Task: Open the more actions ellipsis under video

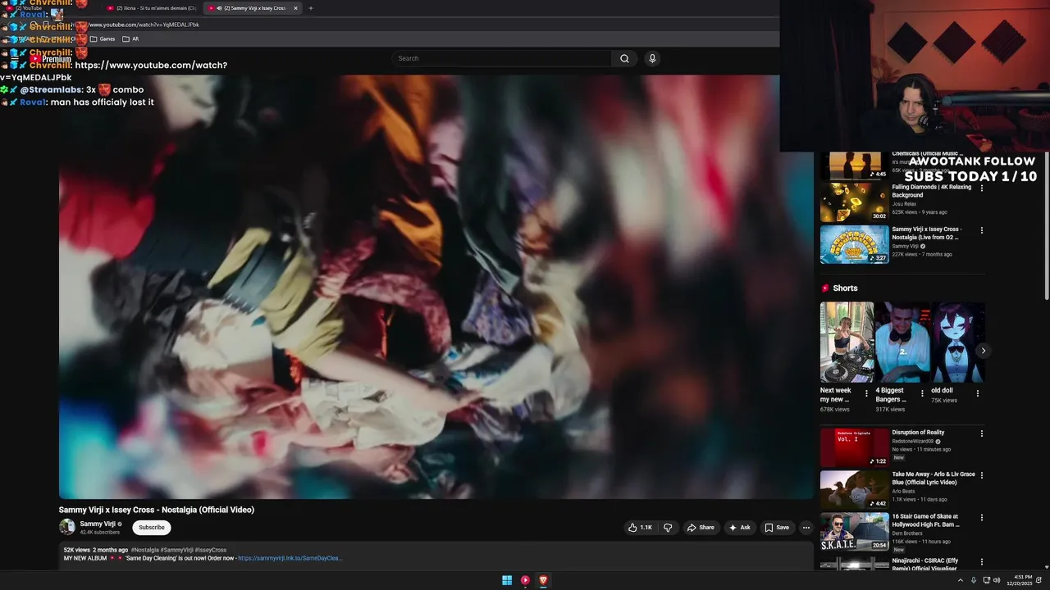Action: (x=806, y=528)
